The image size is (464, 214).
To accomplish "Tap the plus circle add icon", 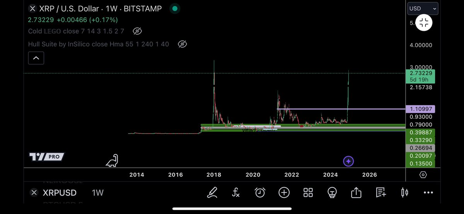I will 284,192.
